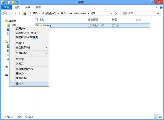Image resolution: width=164 pixels, height=120 pixels.
Task: Open the 查看 ribbon tab
Action: (x=38, y=7)
